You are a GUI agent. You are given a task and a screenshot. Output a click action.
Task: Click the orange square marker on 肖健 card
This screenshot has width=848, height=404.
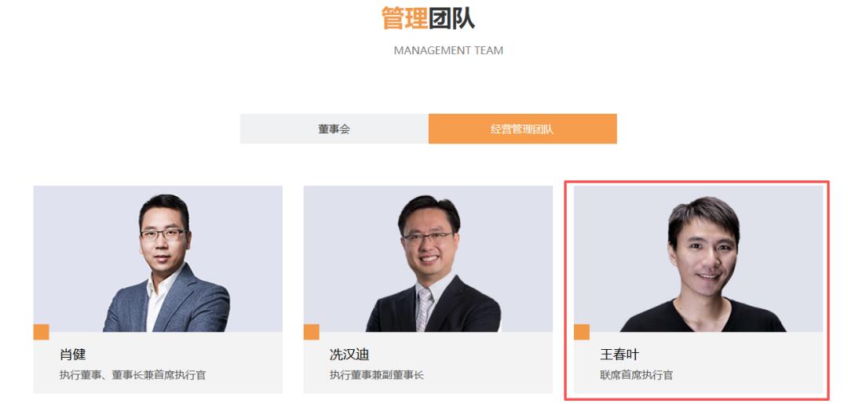pyautogui.click(x=41, y=332)
